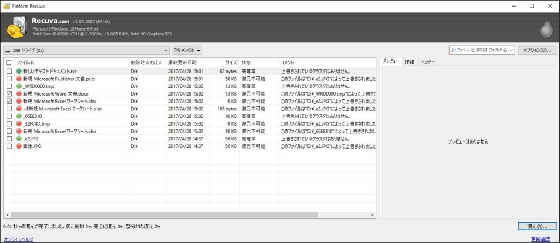The width and height of the screenshot is (560, 243).
Task: Click the USB drive icon in drive selector
Action: [x=8, y=51]
